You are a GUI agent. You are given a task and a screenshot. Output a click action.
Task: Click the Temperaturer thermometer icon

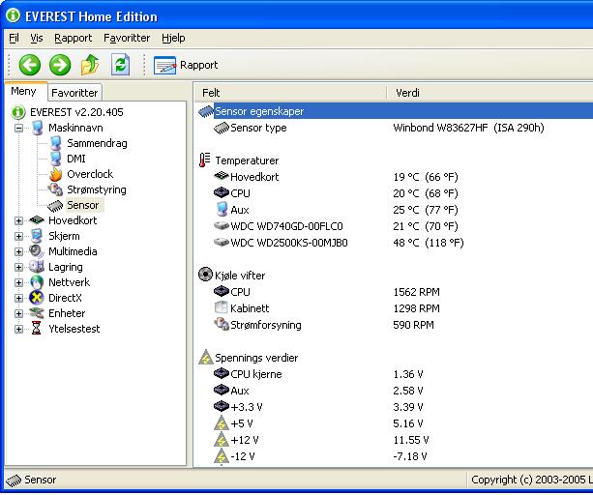click(205, 160)
